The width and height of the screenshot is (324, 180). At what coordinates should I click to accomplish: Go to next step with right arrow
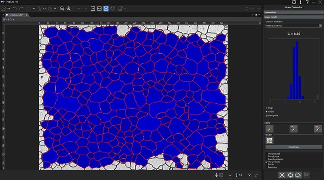pyautogui.click(x=299, y=175)
